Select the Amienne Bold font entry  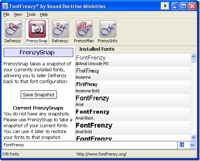click(133, 87)
